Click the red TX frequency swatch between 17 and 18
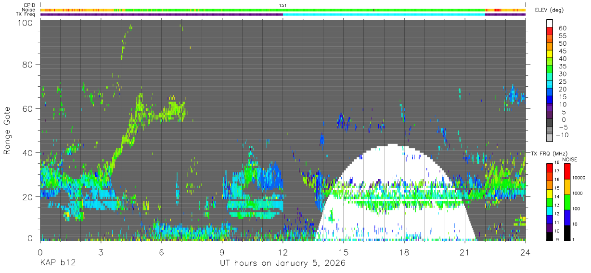 click(550, 167)
